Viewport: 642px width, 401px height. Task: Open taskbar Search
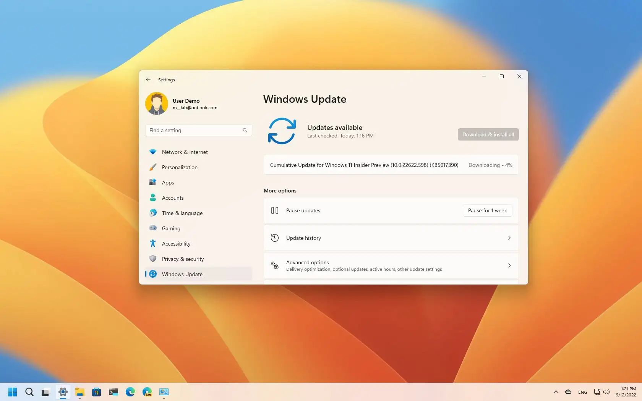pyautogui.click(x=29, y=392)
